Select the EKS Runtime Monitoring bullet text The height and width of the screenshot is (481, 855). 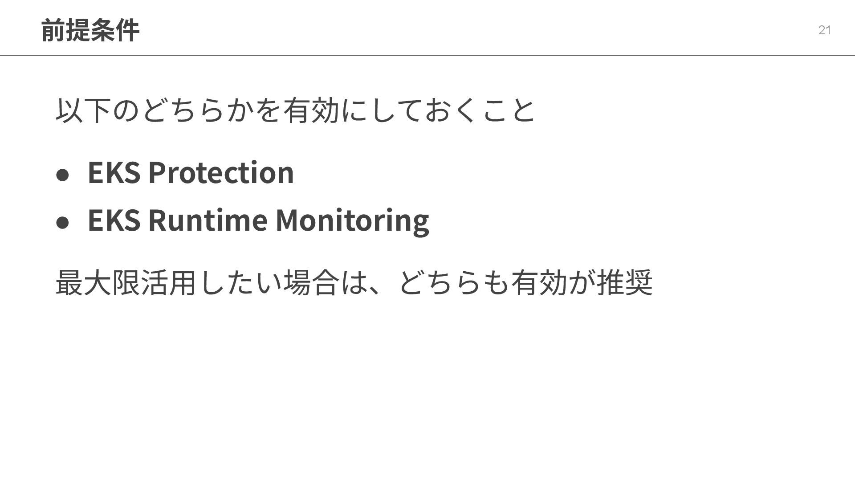[258, 220]
